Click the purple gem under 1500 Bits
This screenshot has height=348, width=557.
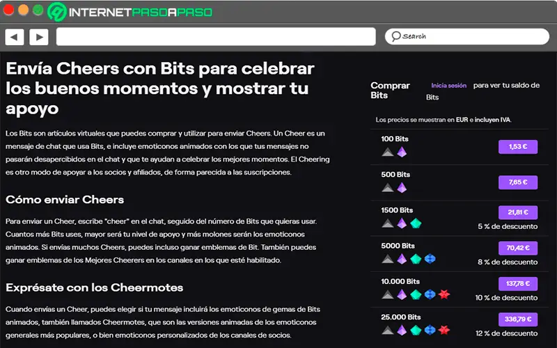[402, 223]
